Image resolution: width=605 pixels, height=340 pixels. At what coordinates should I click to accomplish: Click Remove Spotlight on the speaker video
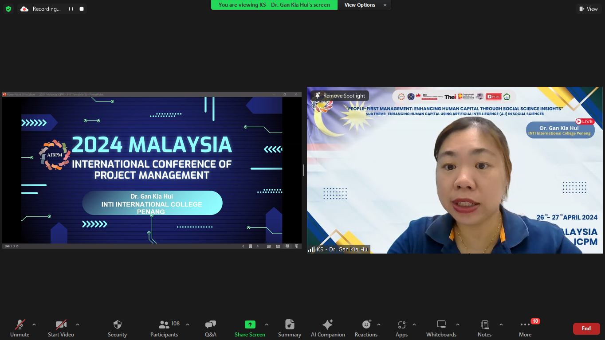[x=340, y=96]
